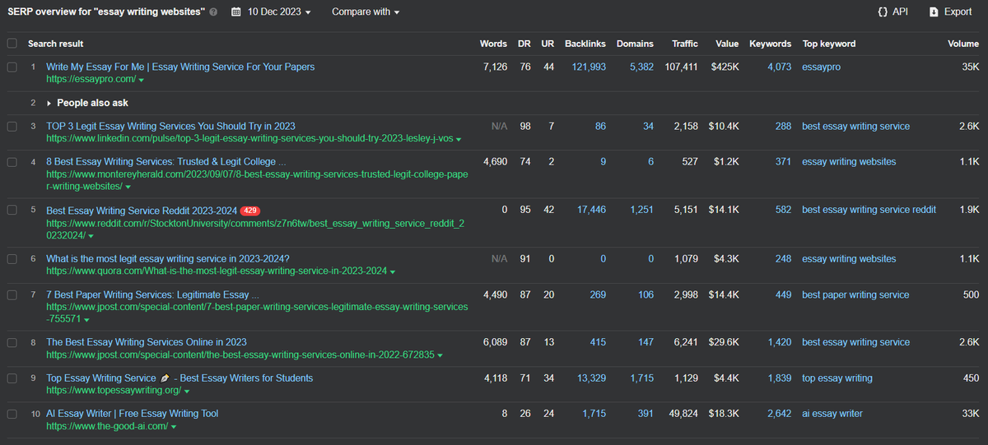Viewport: 988px width, 445px height.
Task: Check the box for result 3 LinkedIn
Action: click(12, 127)
